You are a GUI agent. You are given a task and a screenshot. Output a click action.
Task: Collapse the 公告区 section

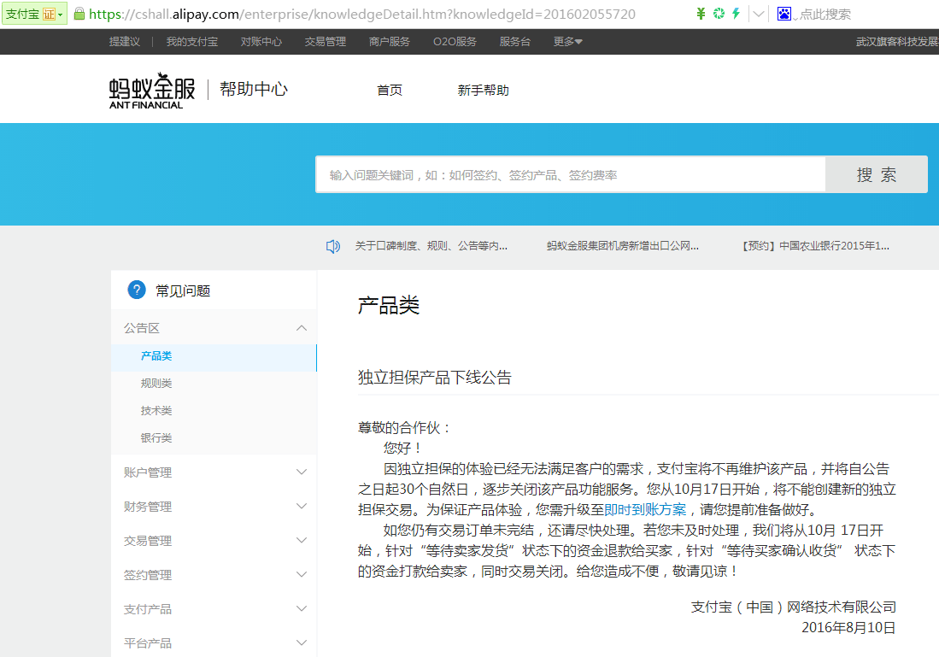click(x=301, y=328)
